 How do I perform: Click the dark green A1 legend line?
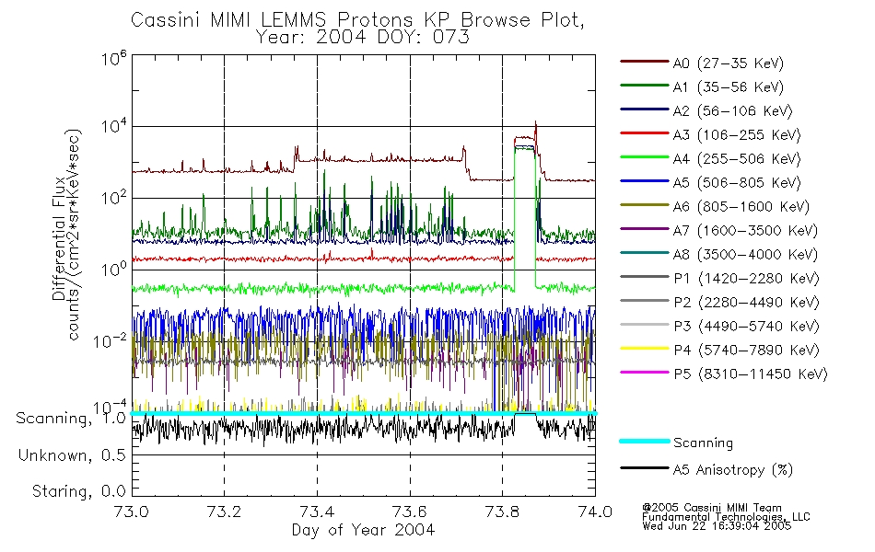(645, 86)
